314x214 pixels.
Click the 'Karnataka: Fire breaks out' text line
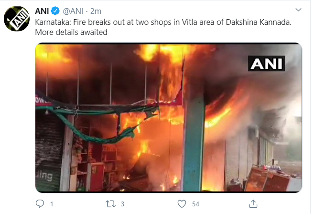(163, 22)
